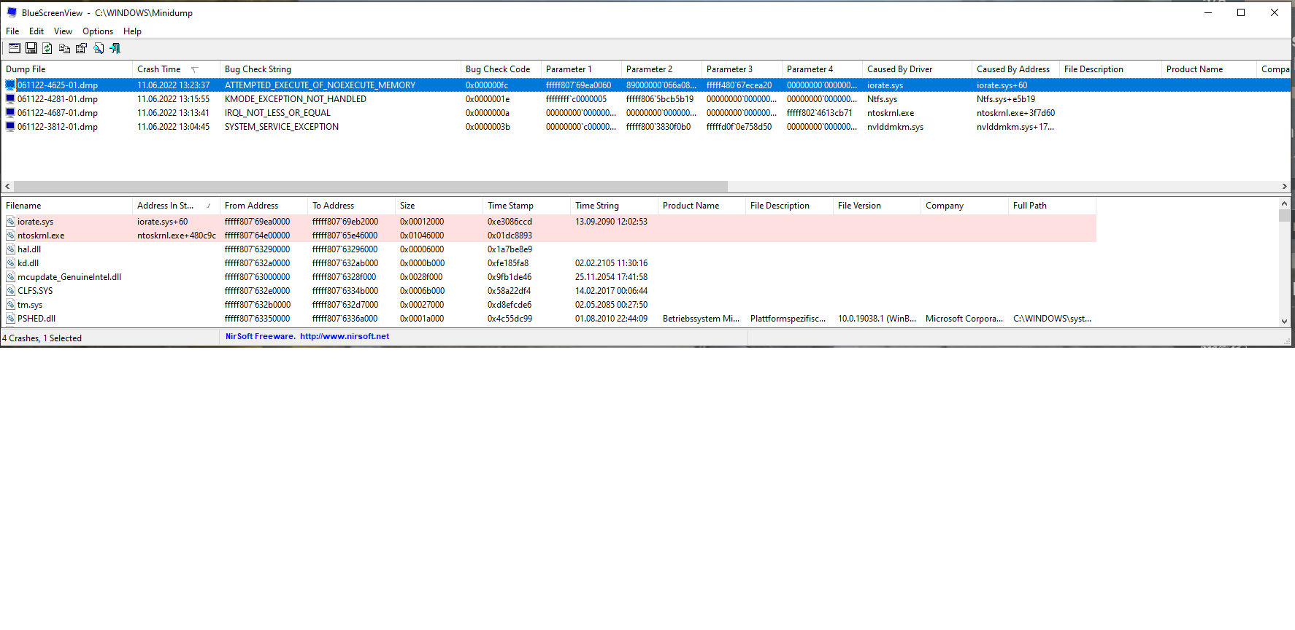The width and height of the screenshot is (1295, 630).
Task: Click the Parameter 1 column header
Action: (581, 69)
